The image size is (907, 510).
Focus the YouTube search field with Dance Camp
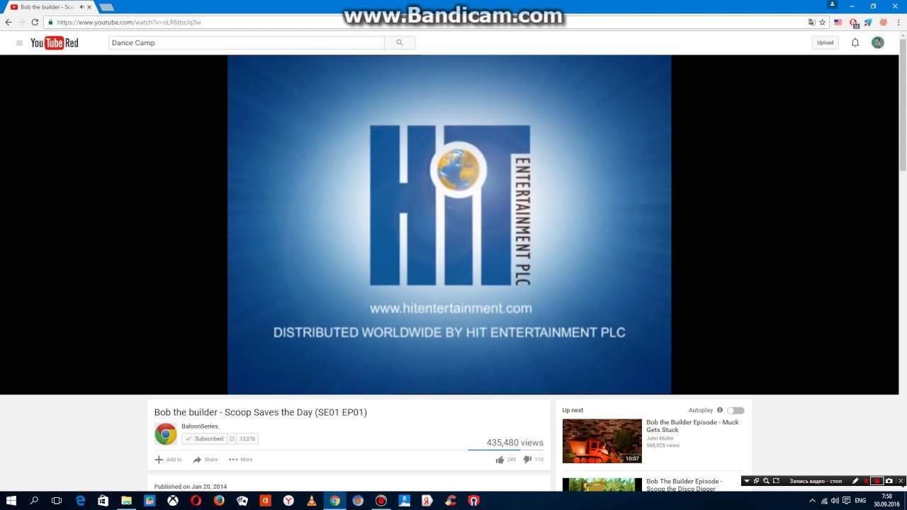click(x=247, y=42)
